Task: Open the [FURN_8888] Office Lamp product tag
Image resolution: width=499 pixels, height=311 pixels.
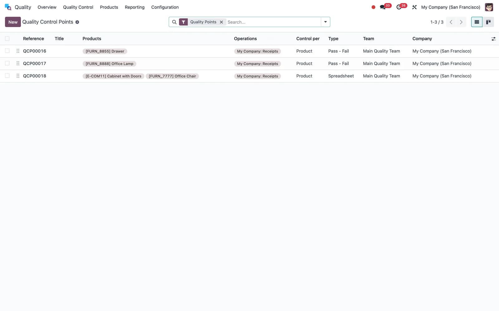Action: pos(109,64)
